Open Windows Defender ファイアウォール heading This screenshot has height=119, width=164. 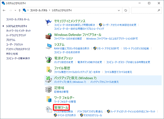pos(78,35)
